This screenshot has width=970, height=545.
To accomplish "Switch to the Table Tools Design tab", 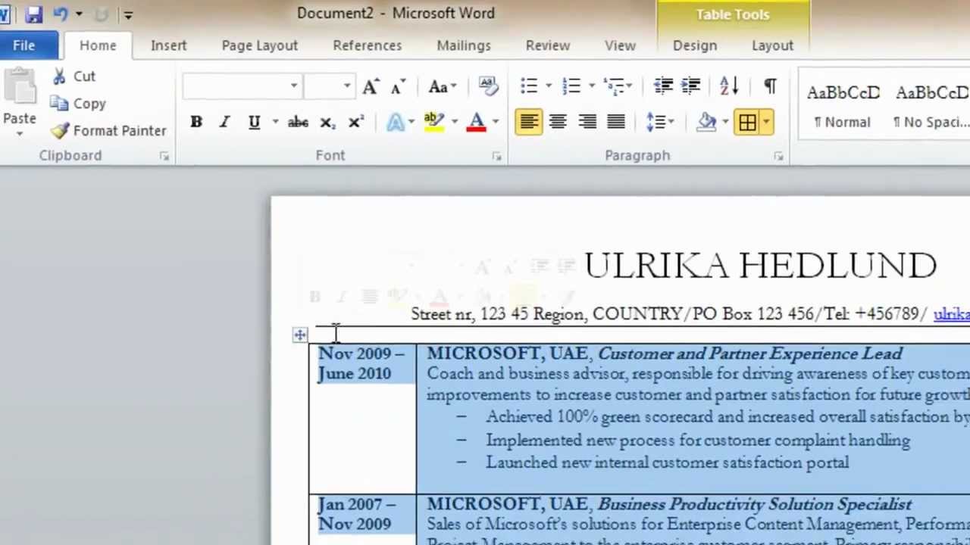I will (694, 45).
